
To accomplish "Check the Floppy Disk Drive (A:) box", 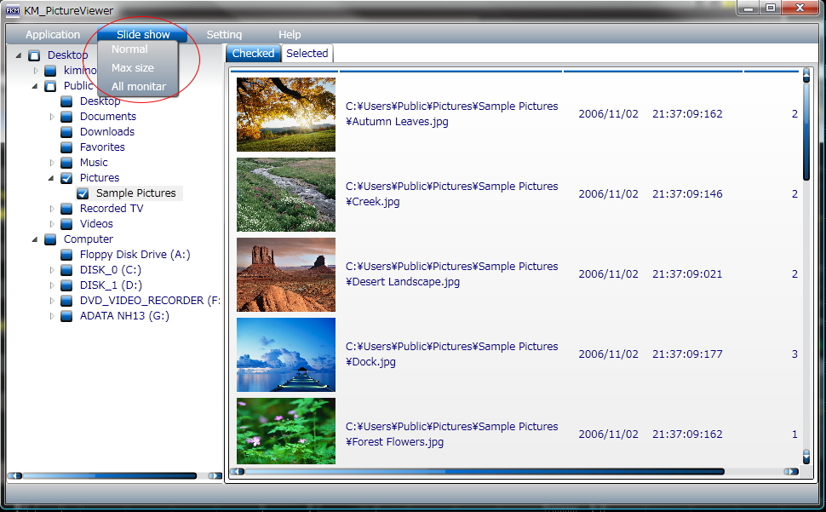I will pos(66,255).
